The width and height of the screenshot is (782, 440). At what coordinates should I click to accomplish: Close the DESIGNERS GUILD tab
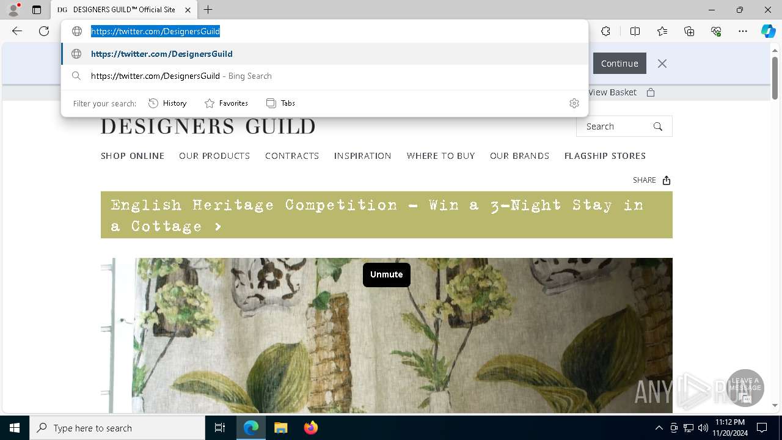(188, 10)
